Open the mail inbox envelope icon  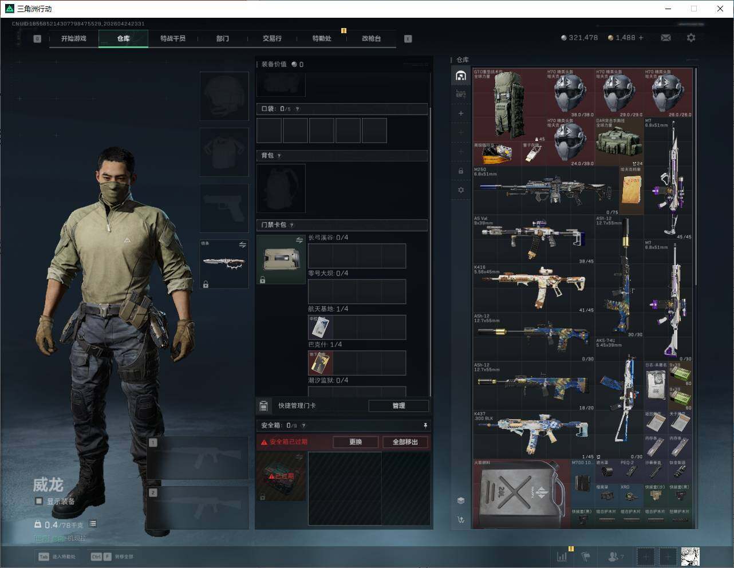[666, 38]
